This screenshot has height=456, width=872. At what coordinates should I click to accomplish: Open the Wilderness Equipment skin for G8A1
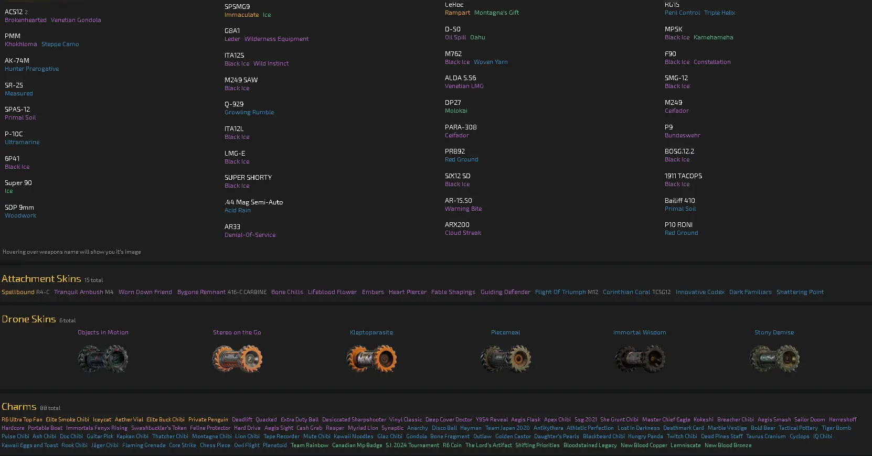(276, 39)
